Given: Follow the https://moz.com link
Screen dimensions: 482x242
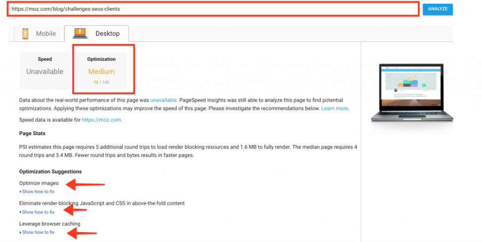Looking at the screenshot, I should [x=101, y=120].
